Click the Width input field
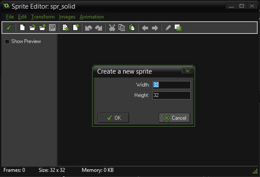Image resolution: width=260 pixels, height=177 pixels. (x=171, y=85)
